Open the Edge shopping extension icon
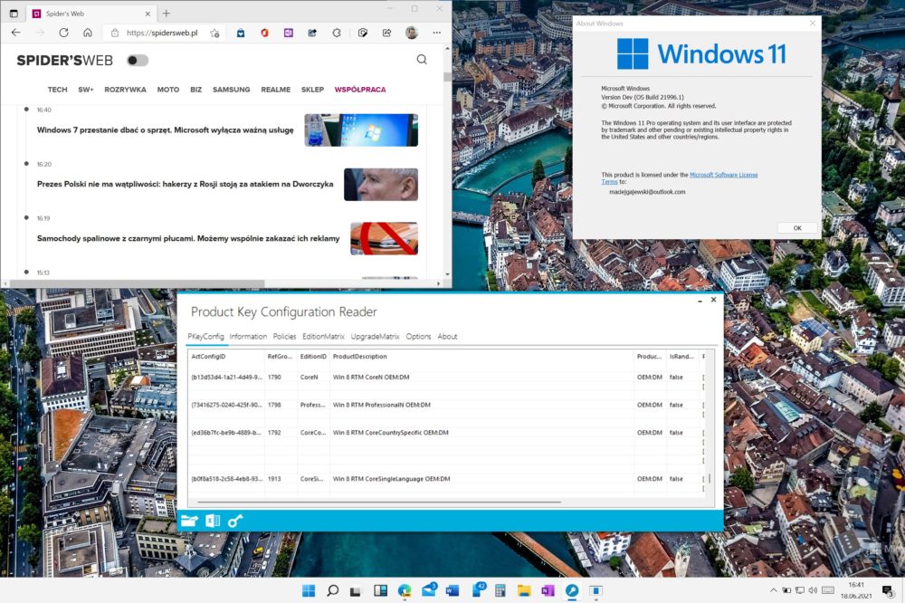 tap(241, 33)
